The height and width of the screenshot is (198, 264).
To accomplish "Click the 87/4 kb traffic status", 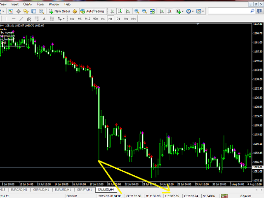I will click(x=246, y=196).
